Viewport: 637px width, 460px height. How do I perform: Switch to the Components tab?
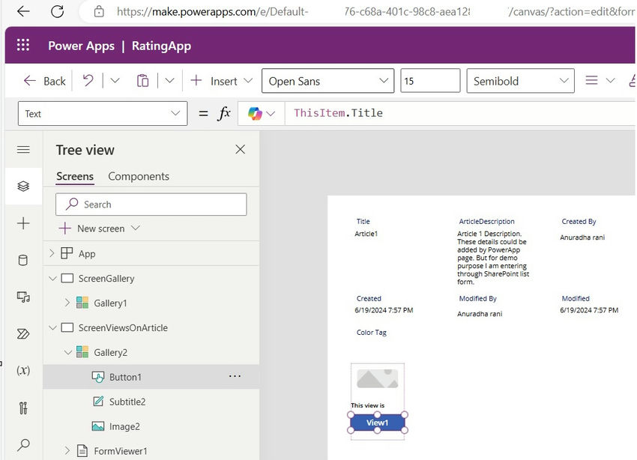[139, 176]
